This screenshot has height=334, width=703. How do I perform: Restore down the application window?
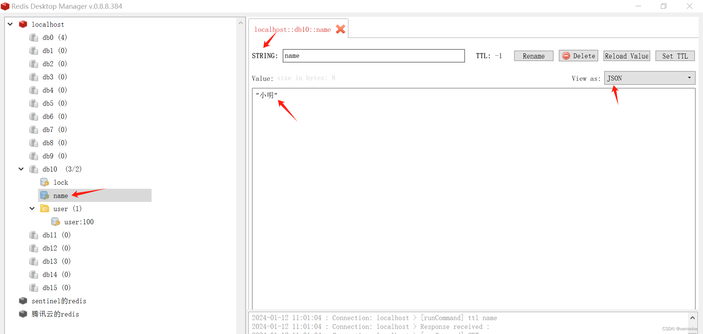coord(664,6)
